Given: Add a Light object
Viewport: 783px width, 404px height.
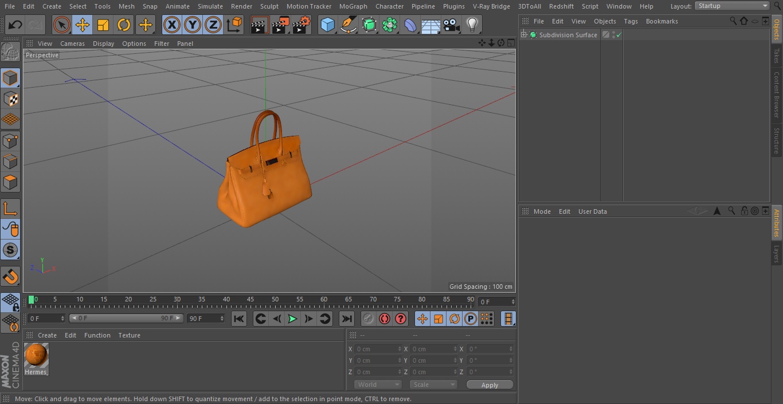Looking at the screenshot, I should 472,25.
